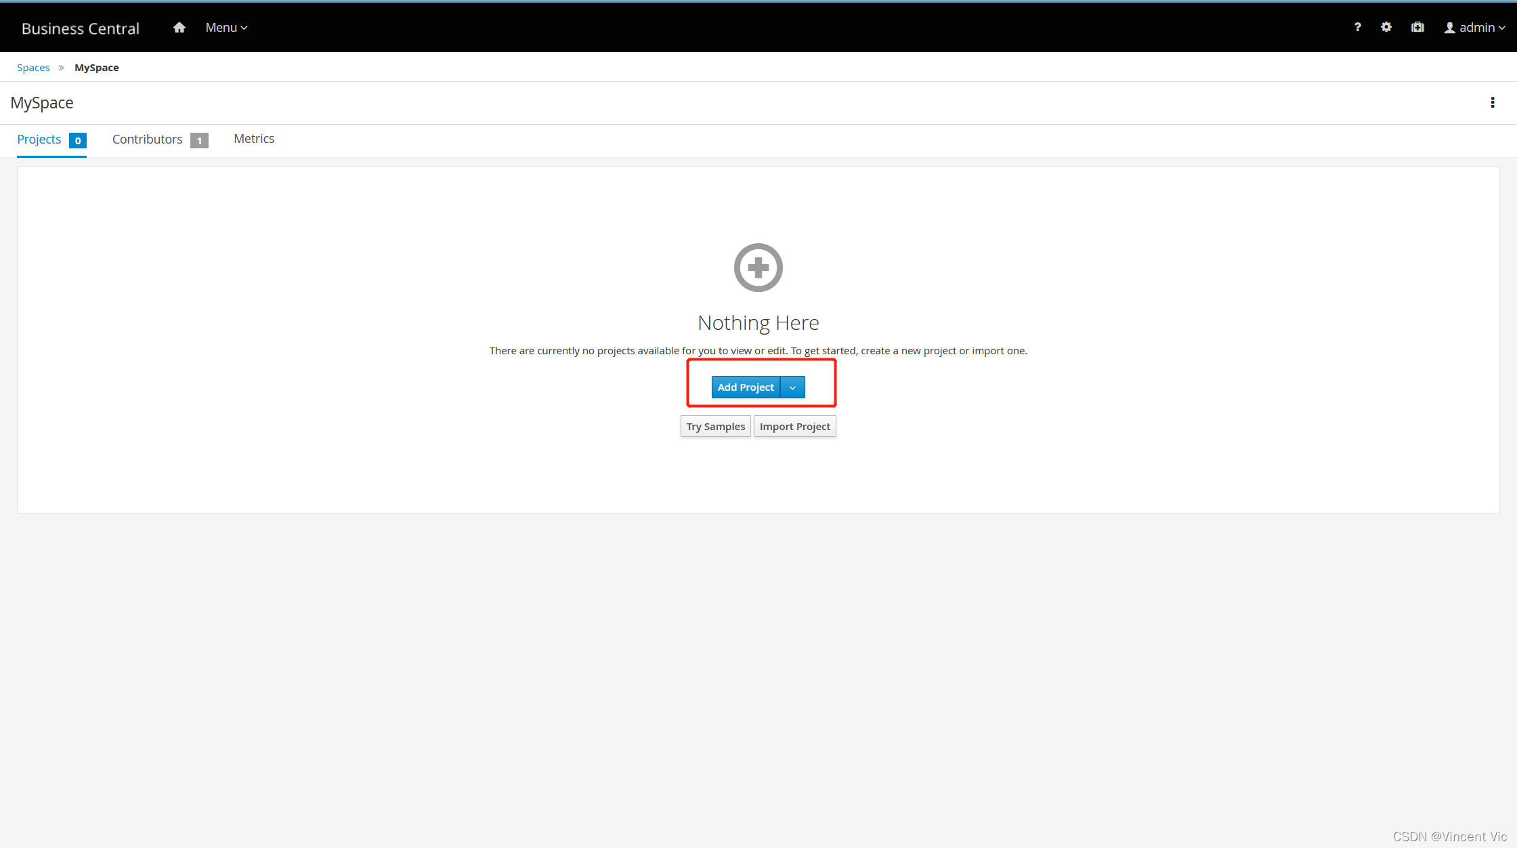Image resolution: width=1517 pixels, height=848 pixels.
Task: Click the Try Samples button
Action: pos(715,427)
